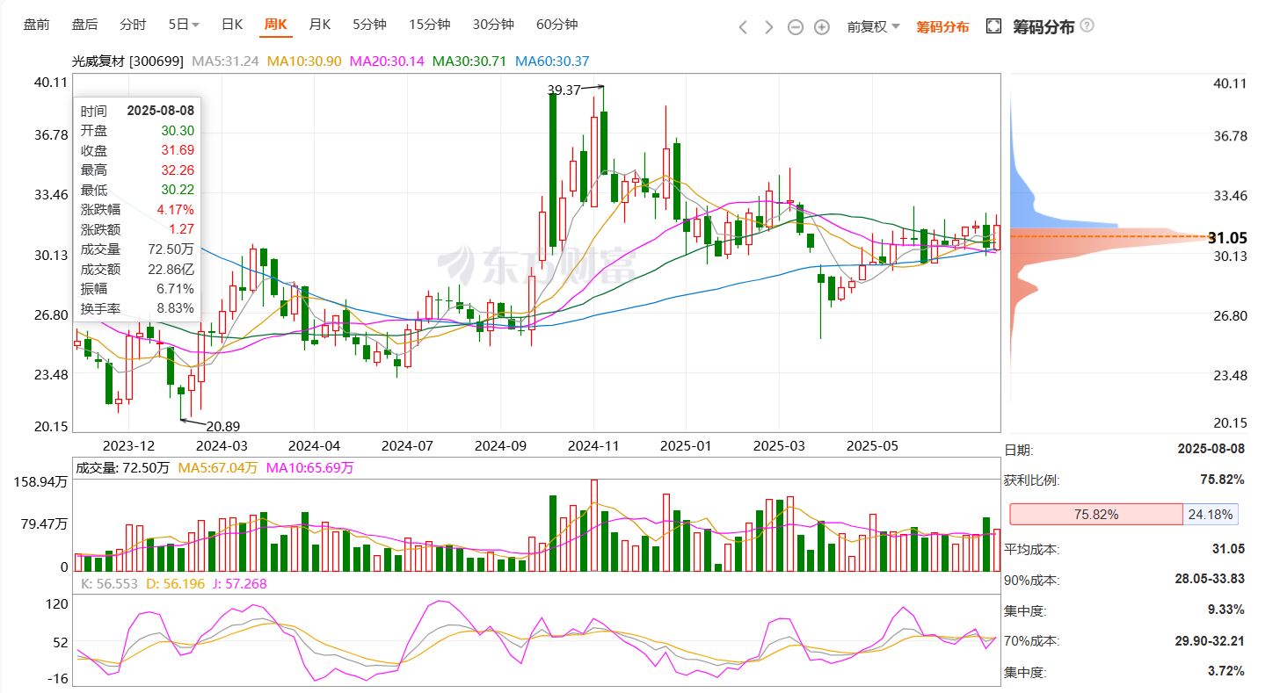1280x693 pixels.
Task: Switch to 盘前 tab
Action: [37, 25]
